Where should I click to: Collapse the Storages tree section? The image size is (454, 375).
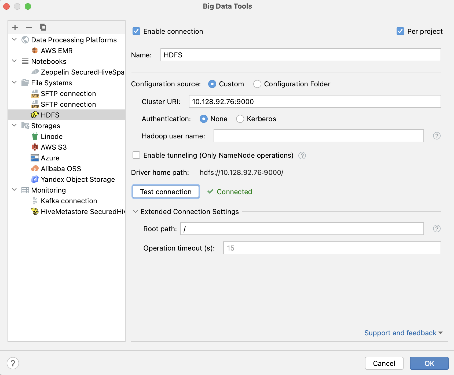click(x=14, y=125)
